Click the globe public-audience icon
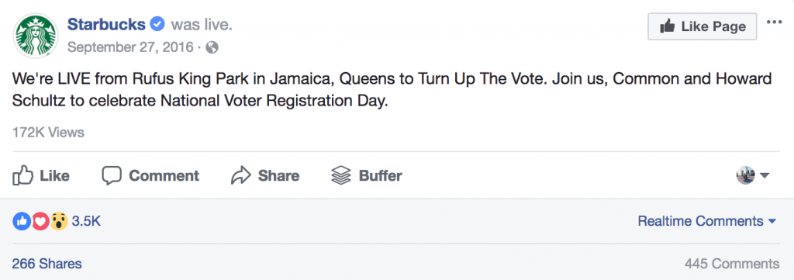Viewport: 794px width, 280px height. (x=212, y=47)
